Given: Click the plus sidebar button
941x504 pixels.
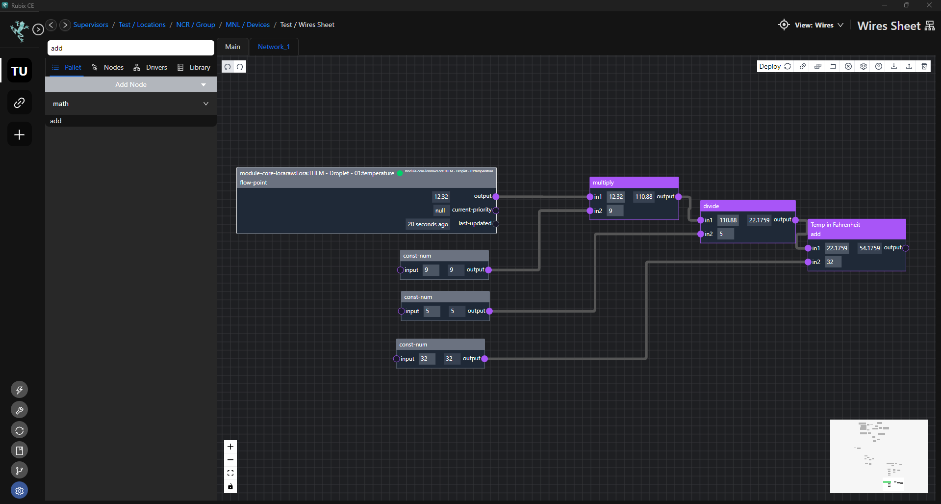Looking at the screenshot, I should (x=20, y=134).
